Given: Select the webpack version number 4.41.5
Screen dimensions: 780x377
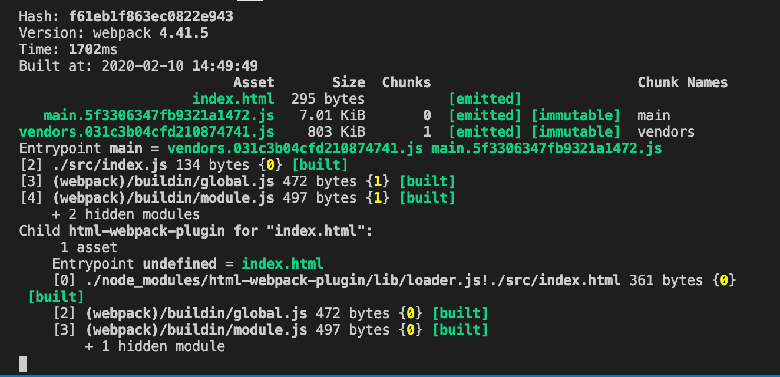Looking at the screenshot, I should tap(183, 33).
